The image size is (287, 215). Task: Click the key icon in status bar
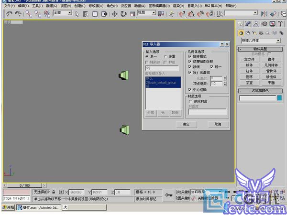(169, 195)
